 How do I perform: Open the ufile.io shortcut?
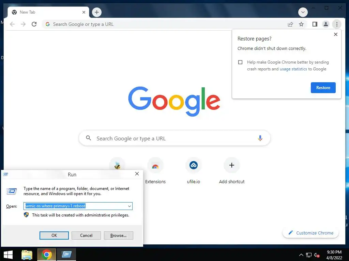(194, 171)
